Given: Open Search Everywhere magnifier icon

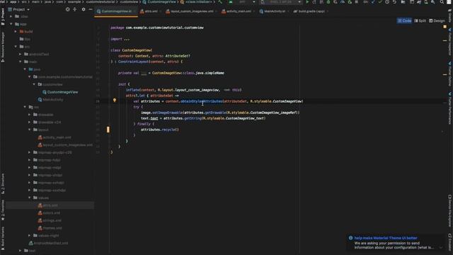Looking at the screenshot, I should pyautogui.click(x=442, y=2).
